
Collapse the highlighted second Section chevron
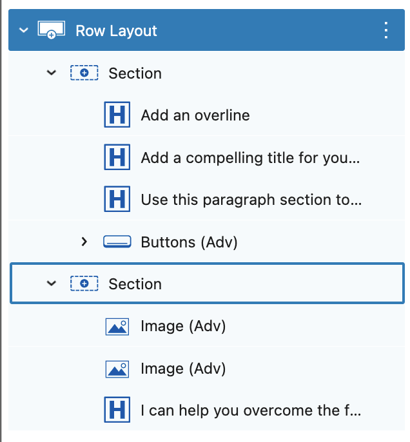pos(52,283)
